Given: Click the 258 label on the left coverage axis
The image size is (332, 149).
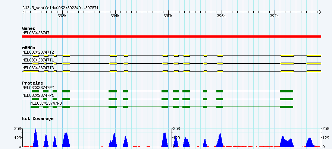Looking at the screenshot, I should (x=18, y=129).
